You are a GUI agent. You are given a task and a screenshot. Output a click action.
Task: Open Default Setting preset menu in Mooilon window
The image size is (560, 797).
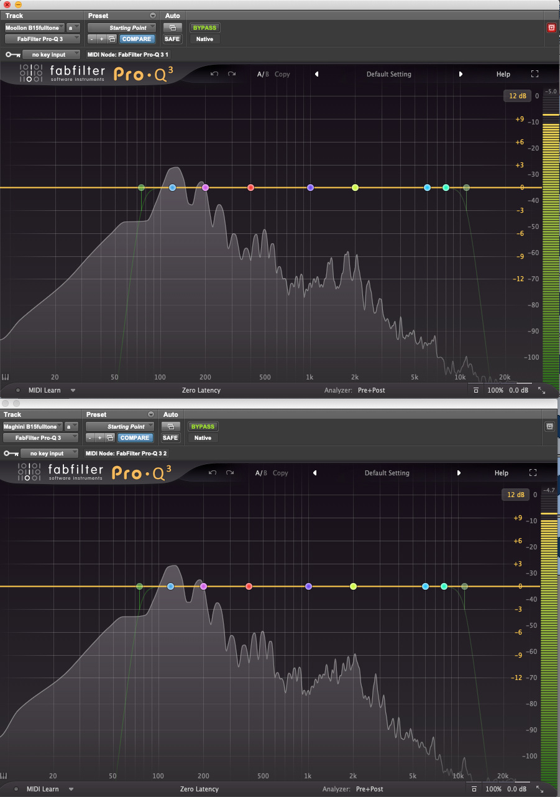(x=389, y=74)
